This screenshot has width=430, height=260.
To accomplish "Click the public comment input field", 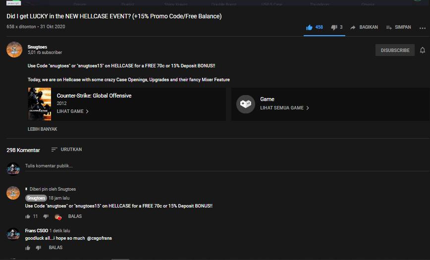I will (227, 166).
